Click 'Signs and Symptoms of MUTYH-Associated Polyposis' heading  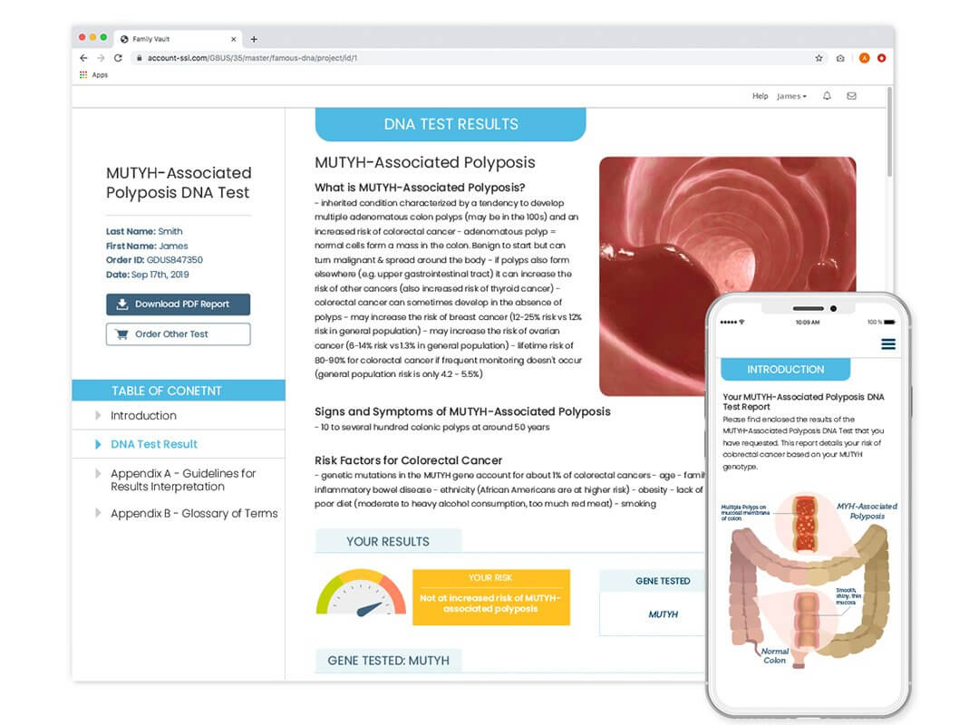point(462,411)
